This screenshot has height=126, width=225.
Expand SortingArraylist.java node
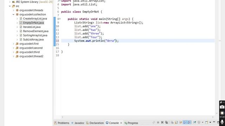click(x=17, y=35)
